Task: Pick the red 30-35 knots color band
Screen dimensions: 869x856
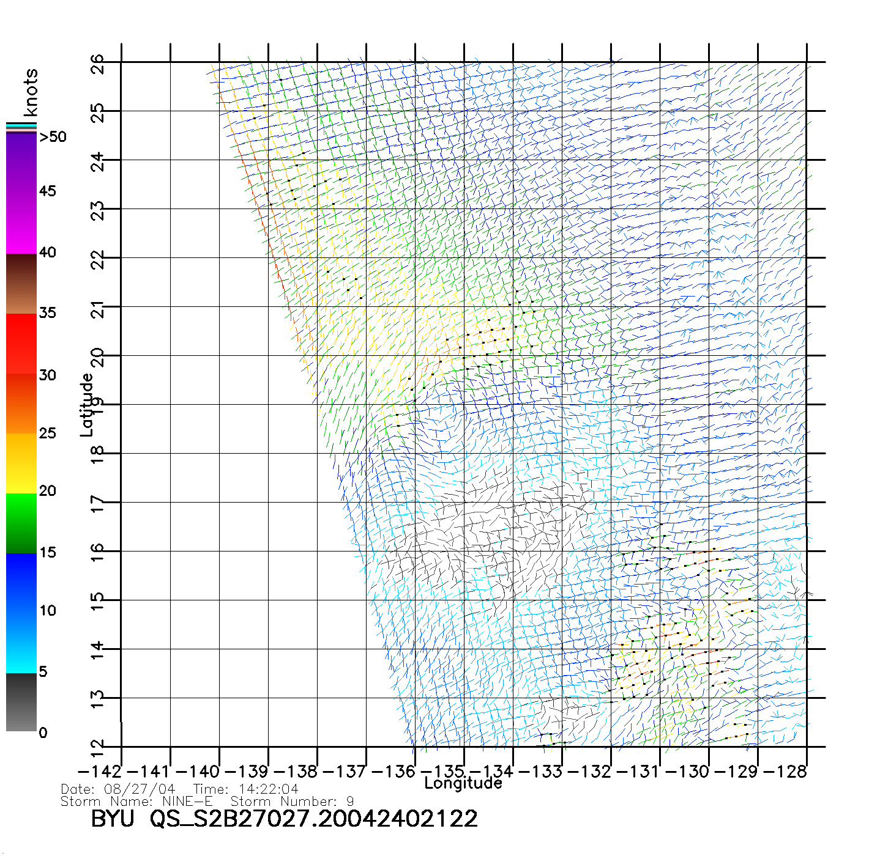Action: click(x=21, y=342)
